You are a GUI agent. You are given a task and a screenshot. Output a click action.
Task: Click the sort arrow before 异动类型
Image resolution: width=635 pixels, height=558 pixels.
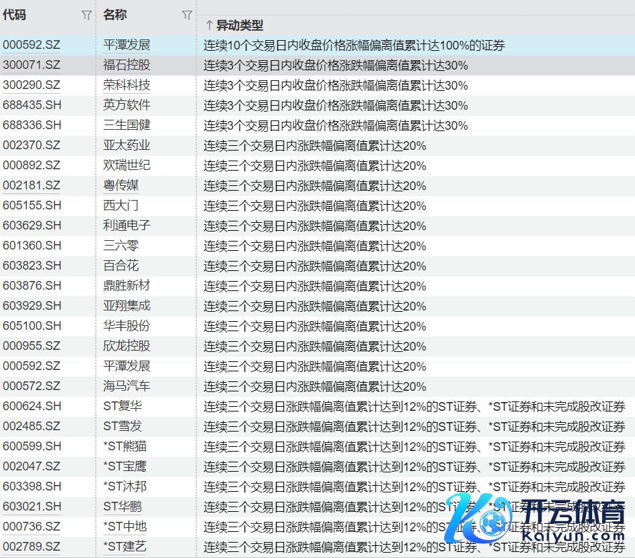tap(209, 25)
